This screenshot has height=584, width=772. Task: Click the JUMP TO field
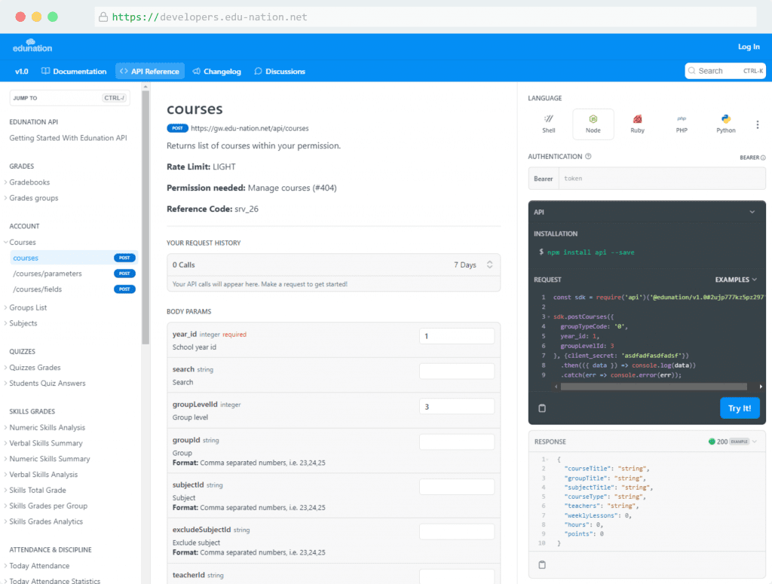[x=69, y=98]
